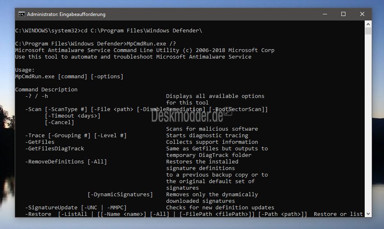The image size is (384, 229).
Task: Minimize the Eingabeaufforderung window
Action: click(325, 14)
